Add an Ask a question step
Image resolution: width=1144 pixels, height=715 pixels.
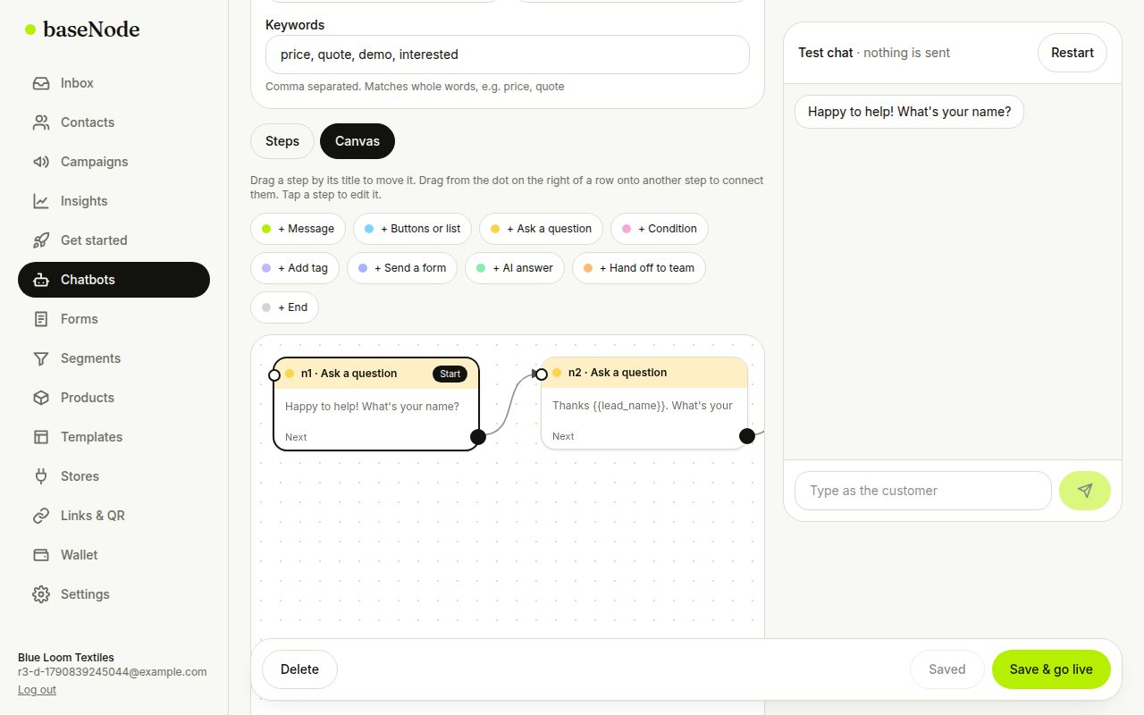(542, 229)
